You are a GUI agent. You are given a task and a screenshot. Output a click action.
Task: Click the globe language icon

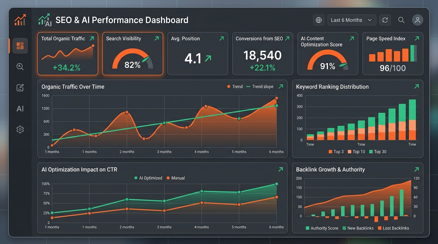[319, 20]
